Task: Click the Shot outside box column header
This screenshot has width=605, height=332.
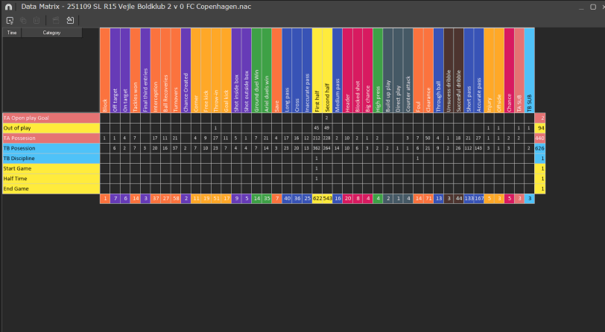Action: (246, 70)
